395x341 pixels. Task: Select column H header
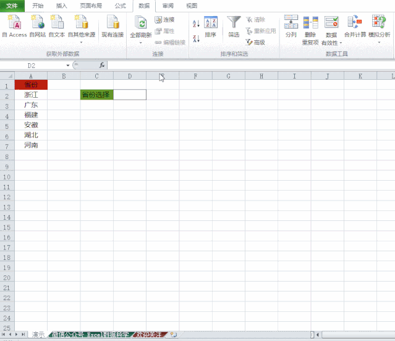coord(261,76)
